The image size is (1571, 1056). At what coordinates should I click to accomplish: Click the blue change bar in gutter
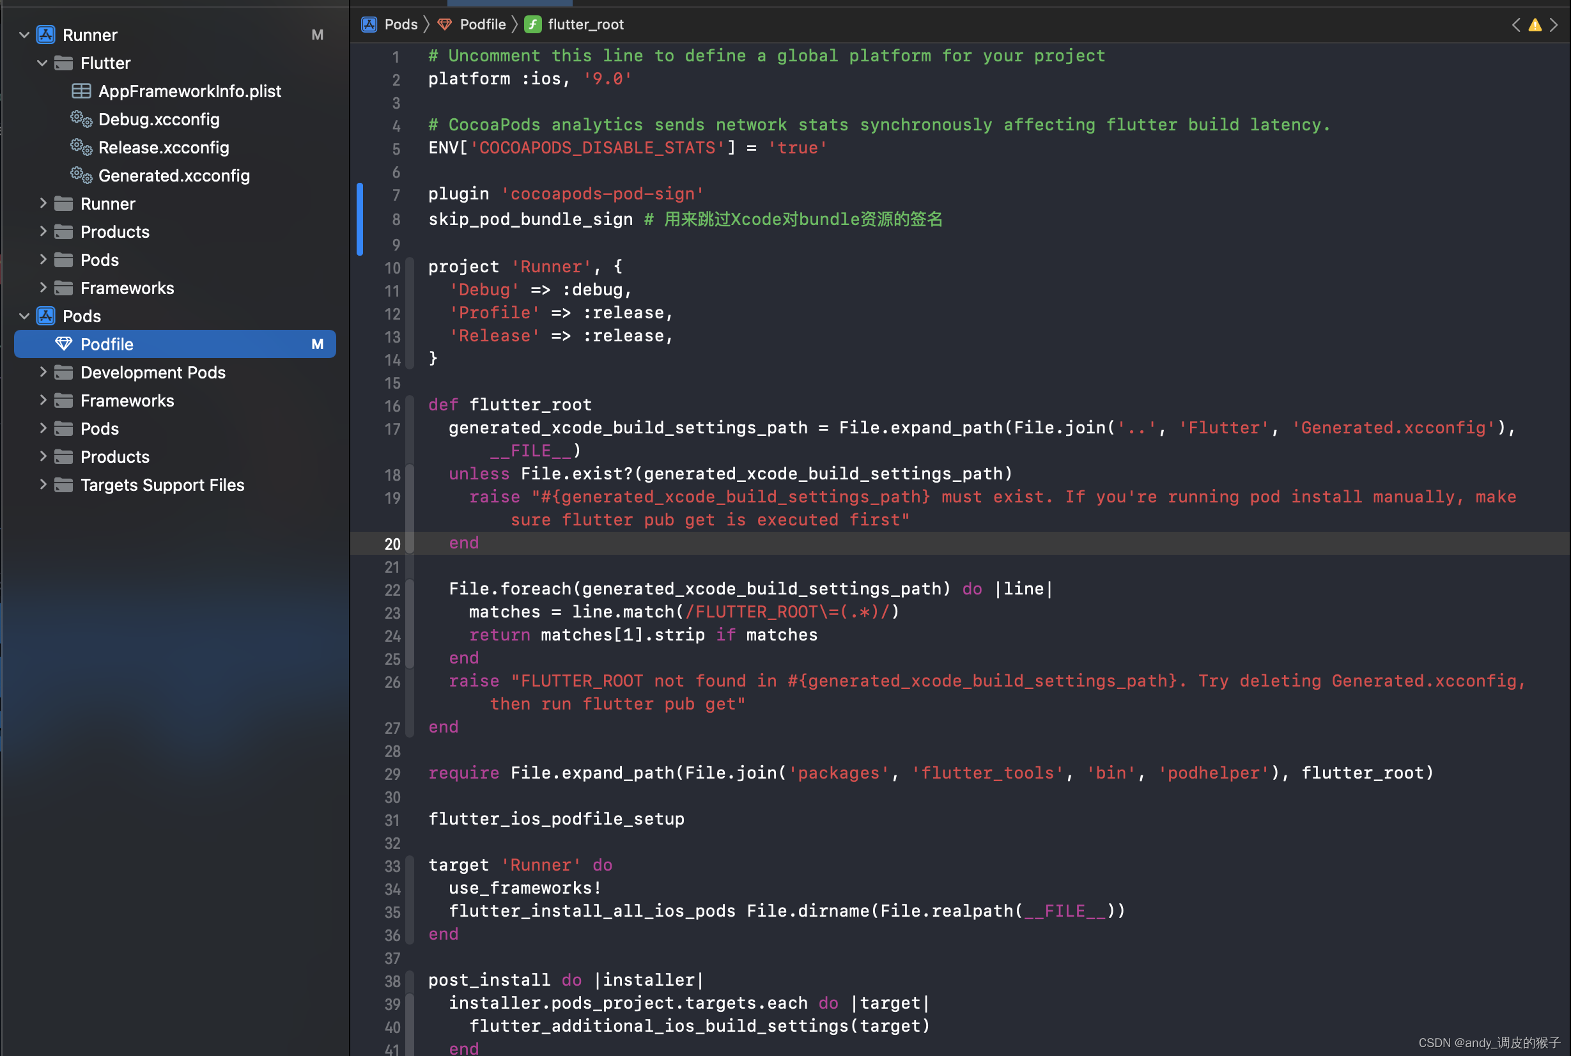pyautogui.click(x=360, y=219)
